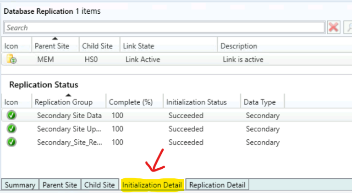Click the Description column header
The image size is (352, 193).
(x=239, y=46)
